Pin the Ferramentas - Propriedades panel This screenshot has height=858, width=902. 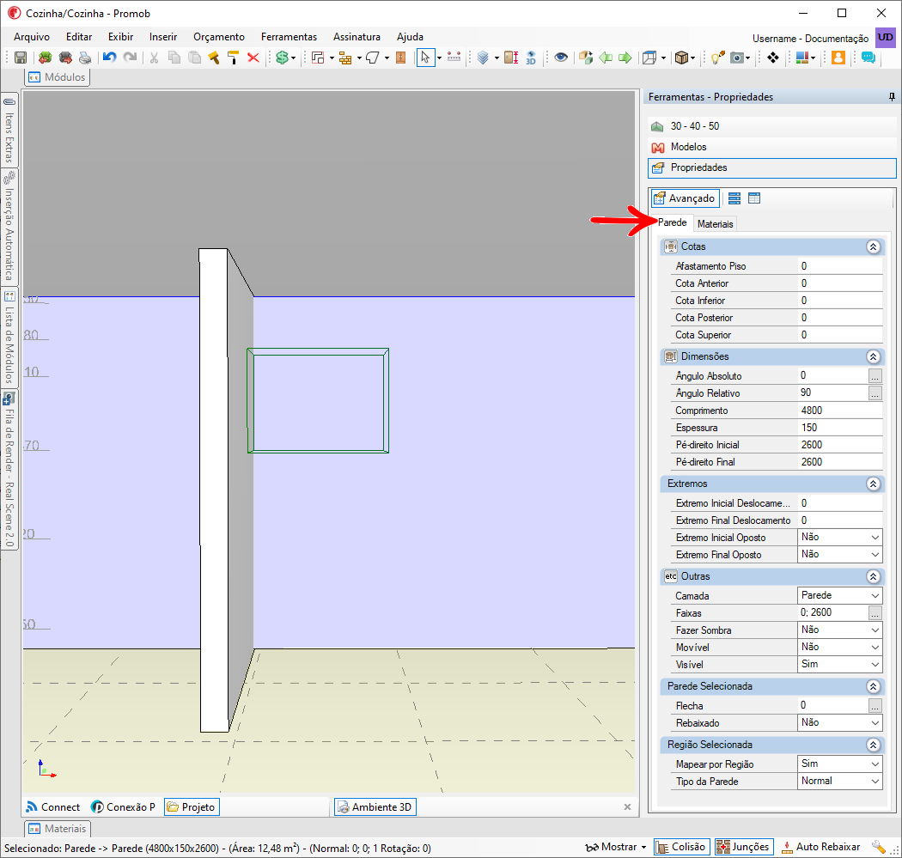[x=892, y=96]
